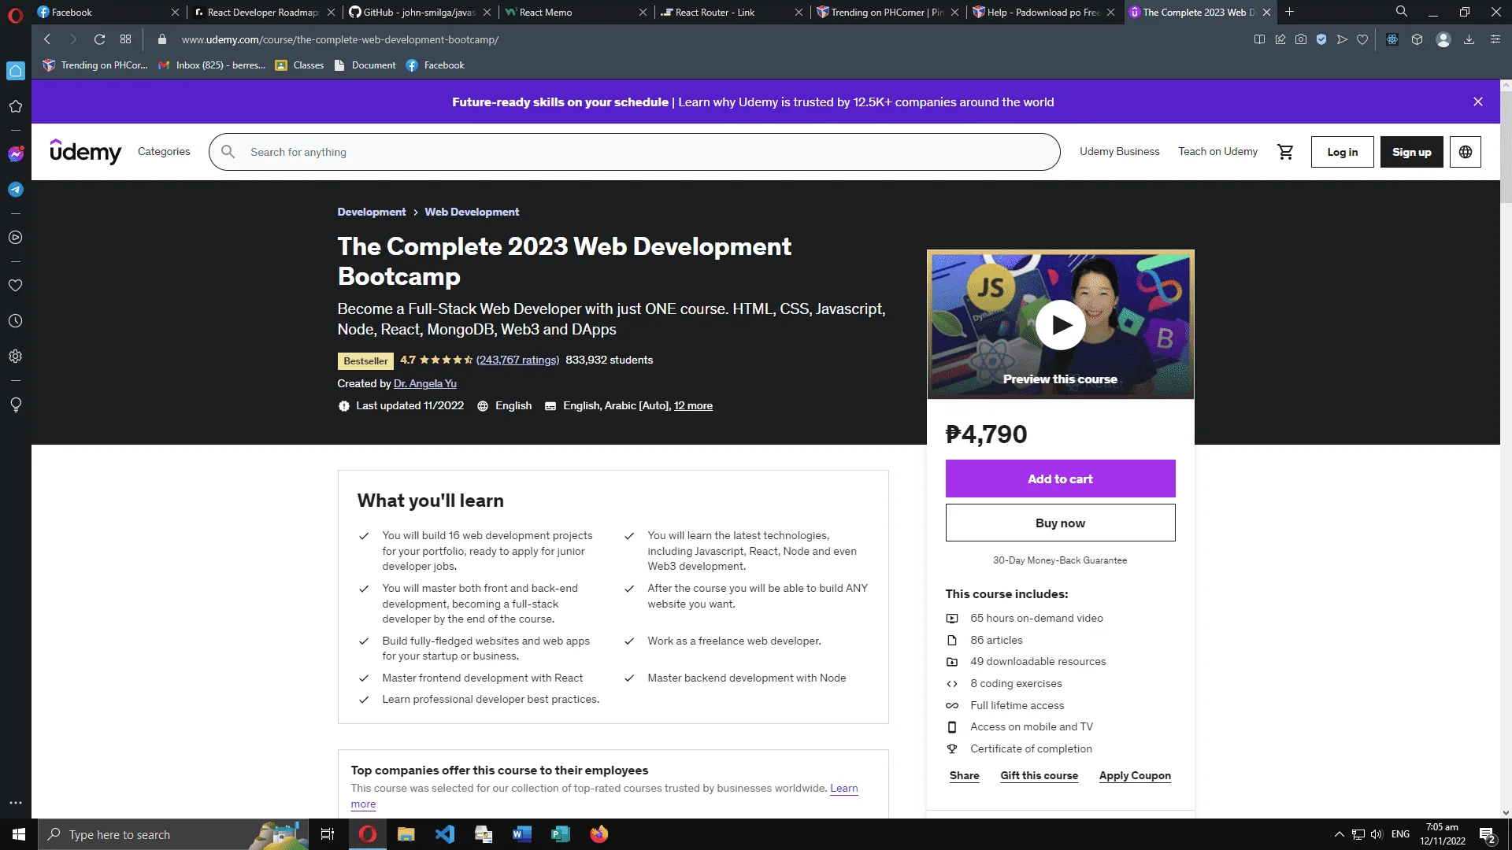The height and width of the screenshot is (850, 1512).
Task: Add page to bookmarks heart icon
Action: point(1362,39)
